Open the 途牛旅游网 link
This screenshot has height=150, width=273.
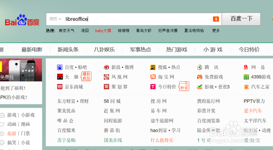pos(162,121)
